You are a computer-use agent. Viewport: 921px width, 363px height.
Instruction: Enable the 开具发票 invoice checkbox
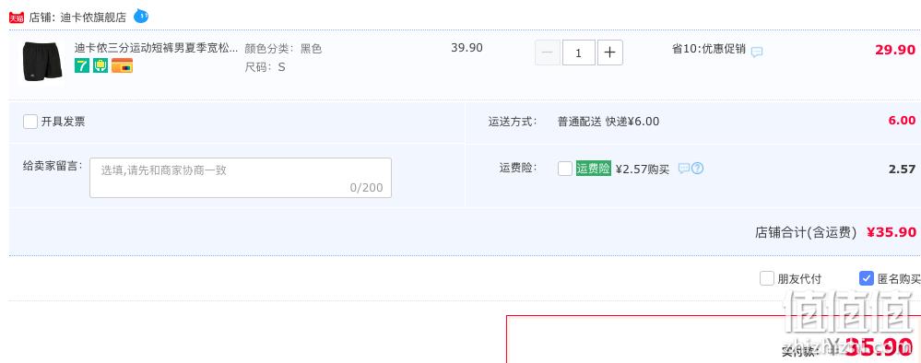[30, 122]
